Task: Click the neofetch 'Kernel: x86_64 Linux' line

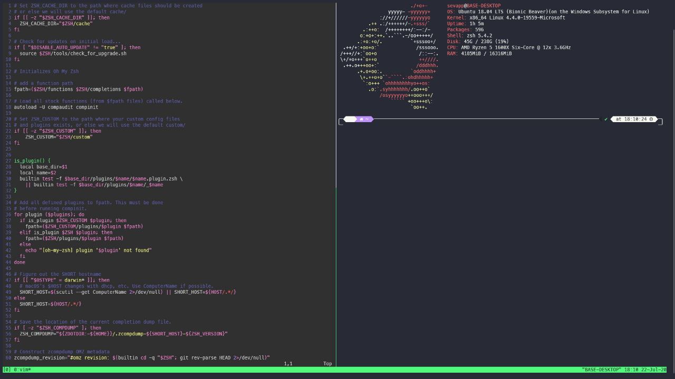Action: (506, 18)
